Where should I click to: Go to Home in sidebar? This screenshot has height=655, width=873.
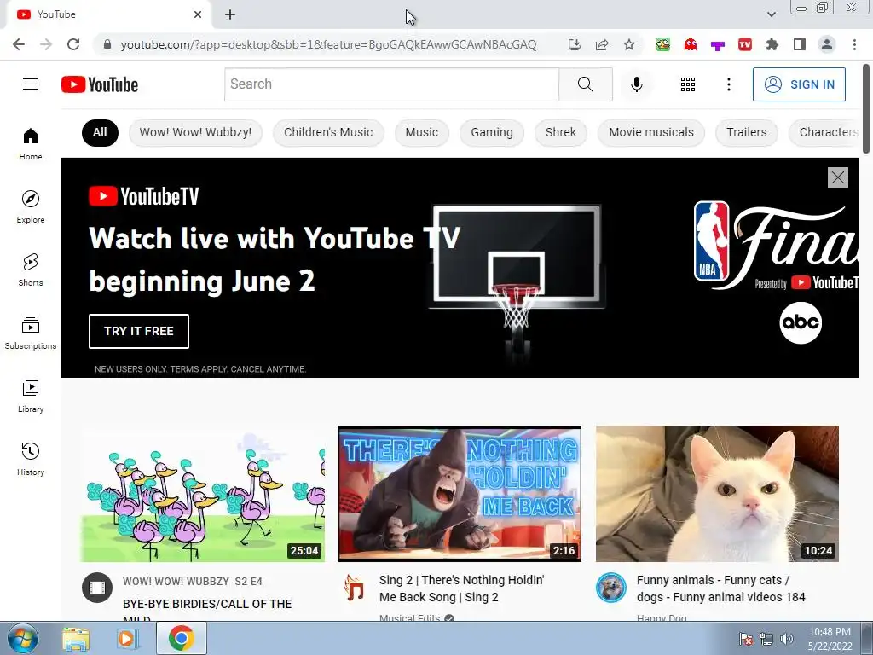(x=31, y=144)
